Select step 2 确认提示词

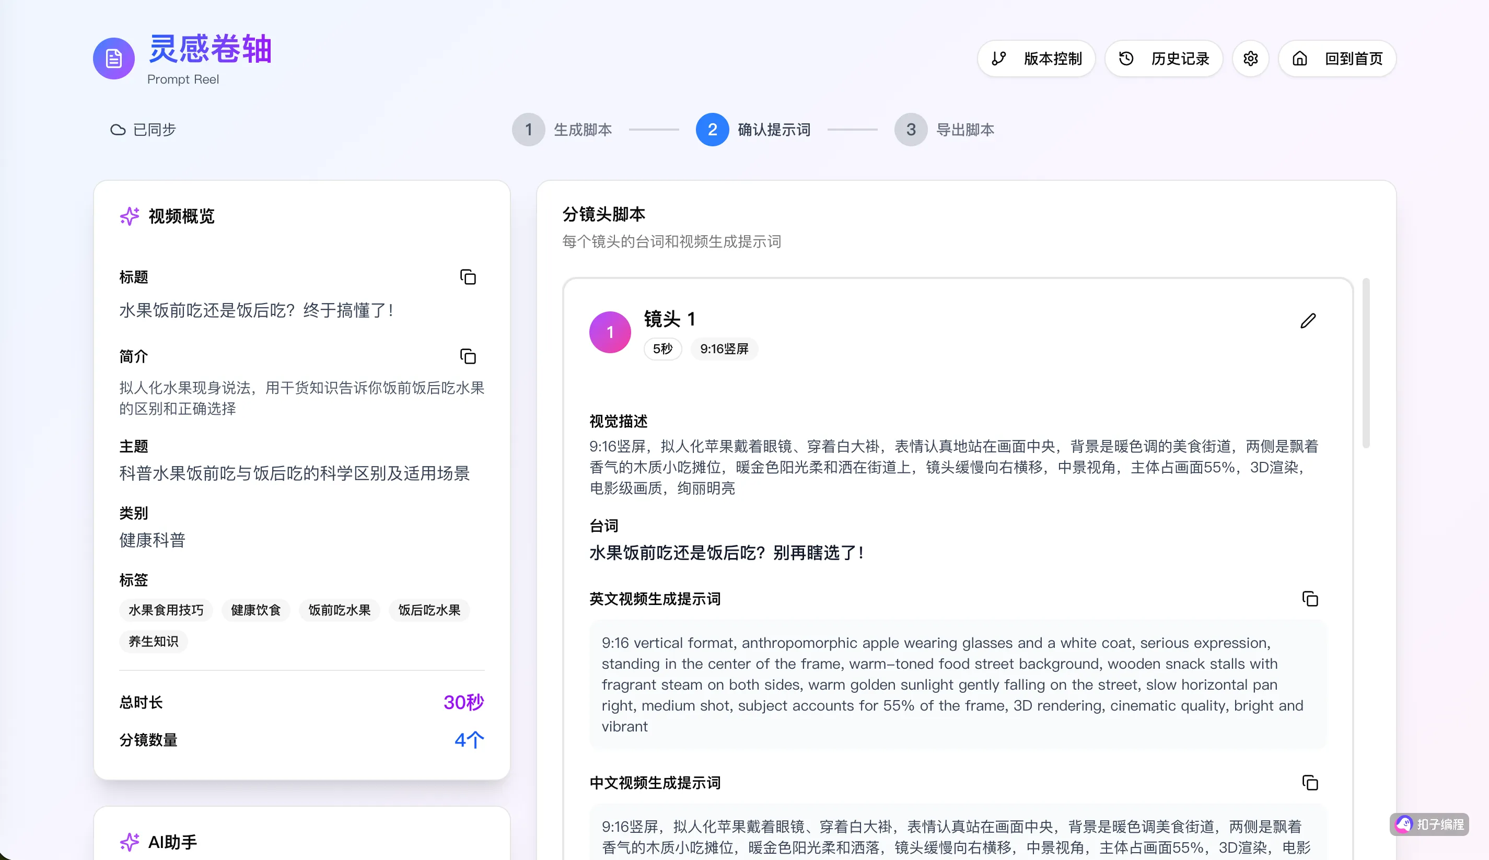click(753, 130)
